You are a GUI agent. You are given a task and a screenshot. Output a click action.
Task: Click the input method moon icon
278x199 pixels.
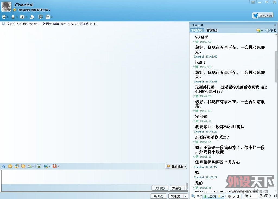tap(234, 197)
